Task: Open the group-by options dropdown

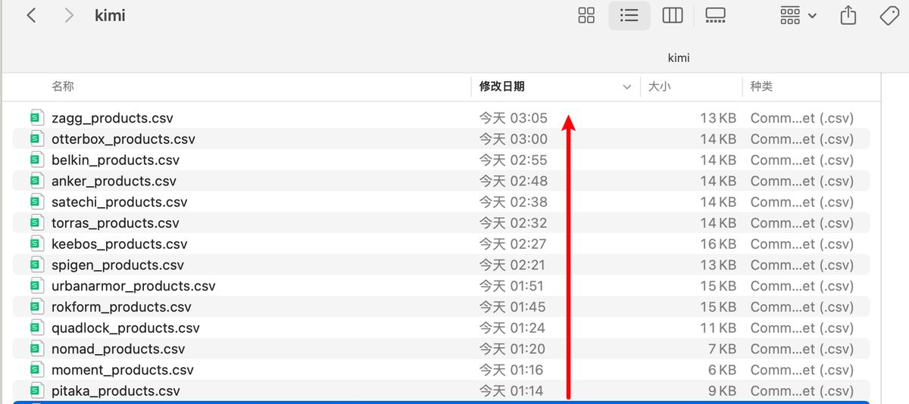Action: tap(798, 15)
